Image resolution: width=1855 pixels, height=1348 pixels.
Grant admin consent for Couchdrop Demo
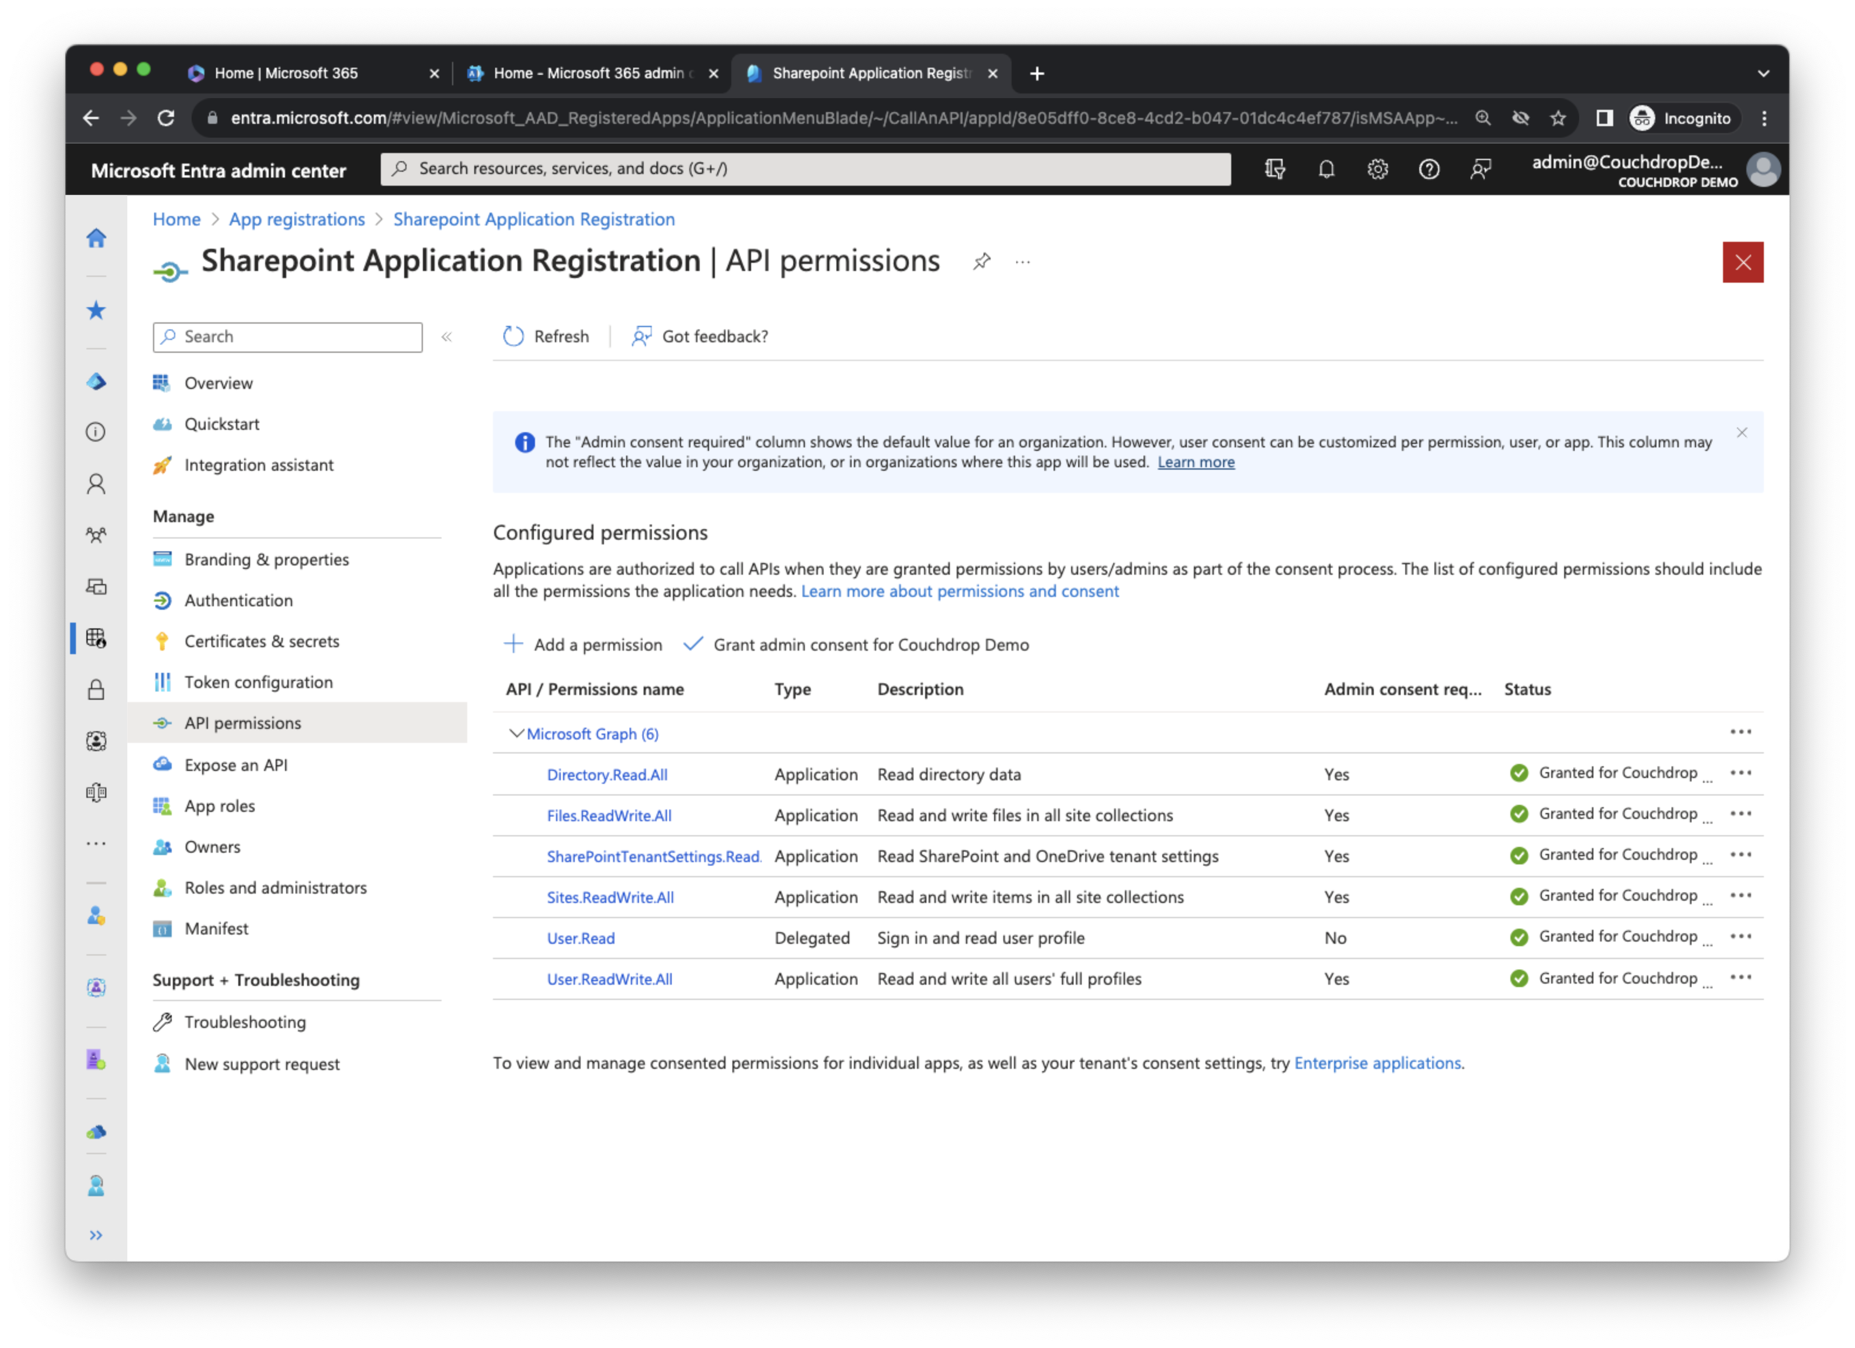tap(856, 645)
